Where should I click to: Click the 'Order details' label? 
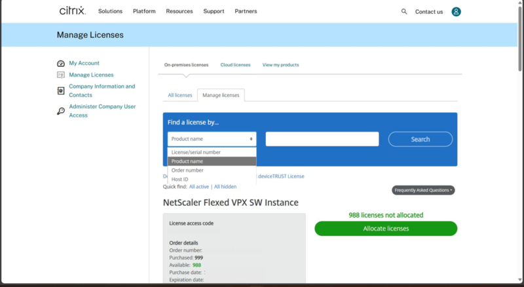click(183, 243)
